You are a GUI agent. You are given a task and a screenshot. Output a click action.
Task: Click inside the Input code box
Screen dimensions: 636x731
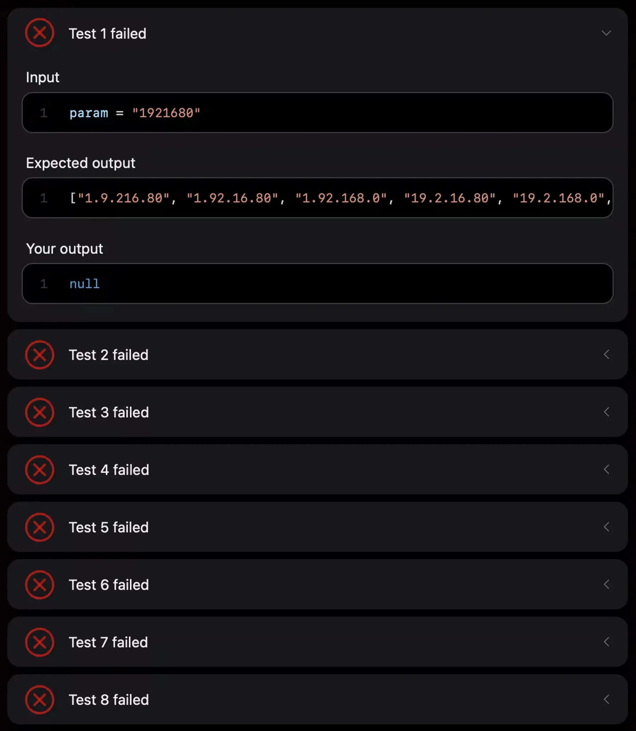click(x=317, y=113)
